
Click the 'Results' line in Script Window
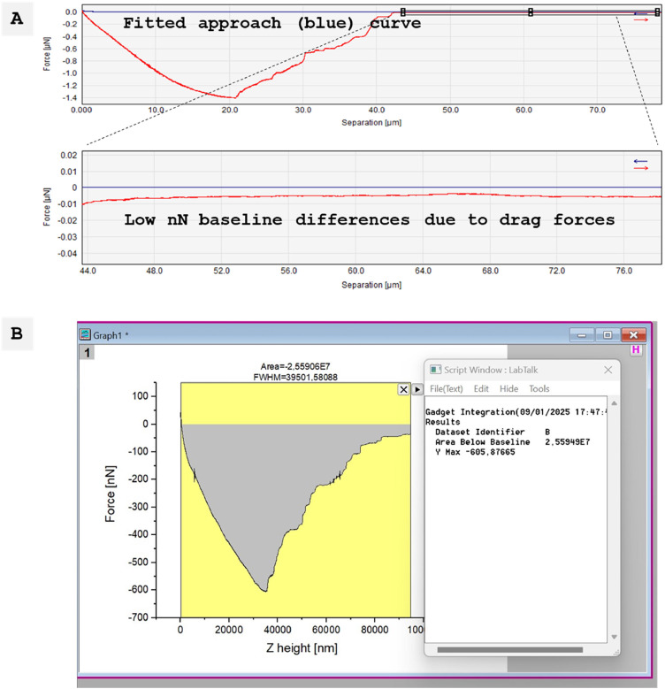(x=442, y=422)
